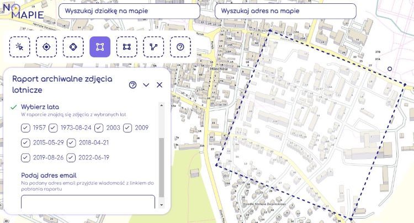The width and height of the screenshot is (414, 223).
Task: Click the panel scrollbar down arrow
Action: (x=162, y=205)
